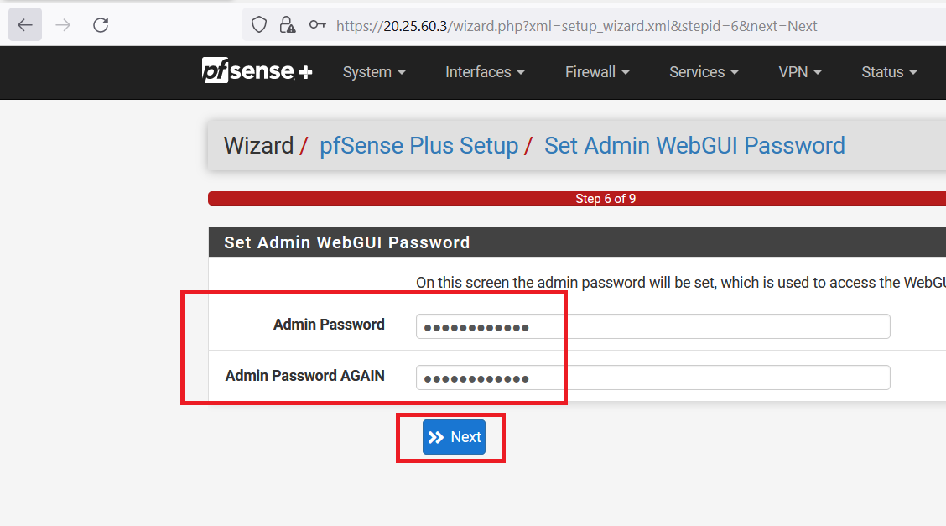
Task: Open the VPN menu
Action: 799,72
